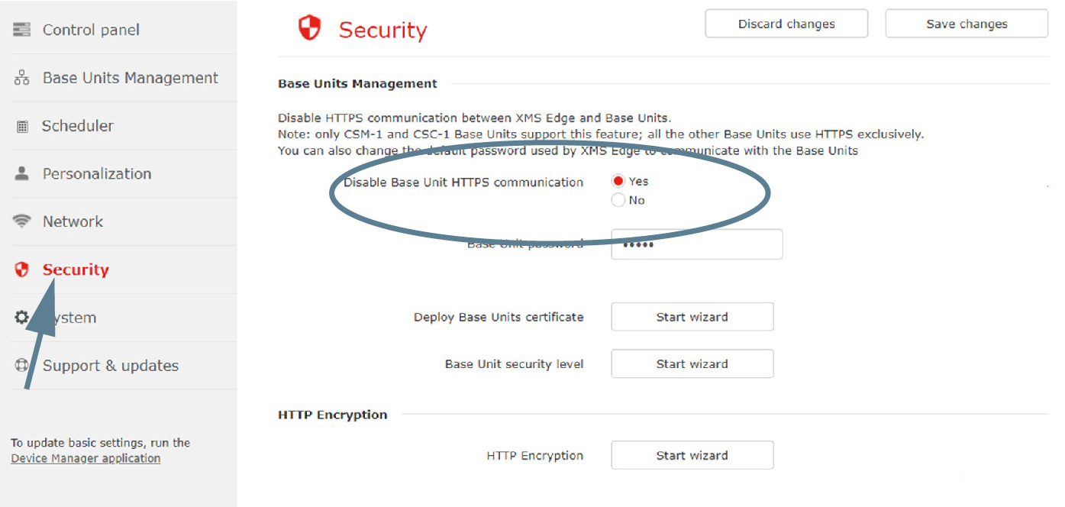
Task: Go to the Scheduler section
Action: [78, 126]
